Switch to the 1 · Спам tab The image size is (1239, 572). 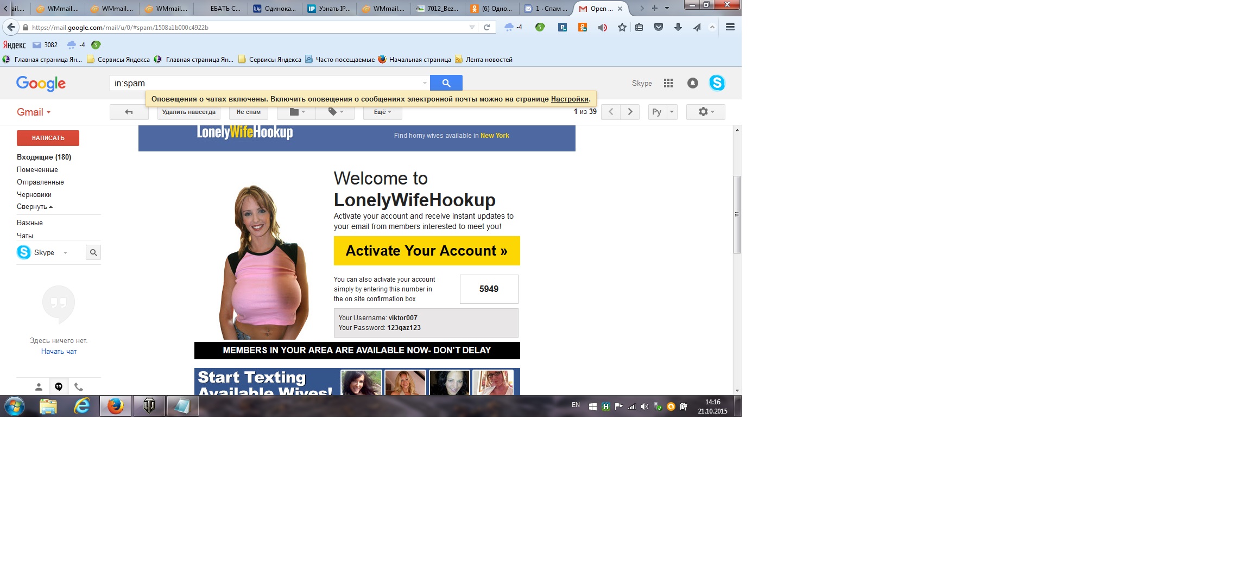tap(546, 9)
